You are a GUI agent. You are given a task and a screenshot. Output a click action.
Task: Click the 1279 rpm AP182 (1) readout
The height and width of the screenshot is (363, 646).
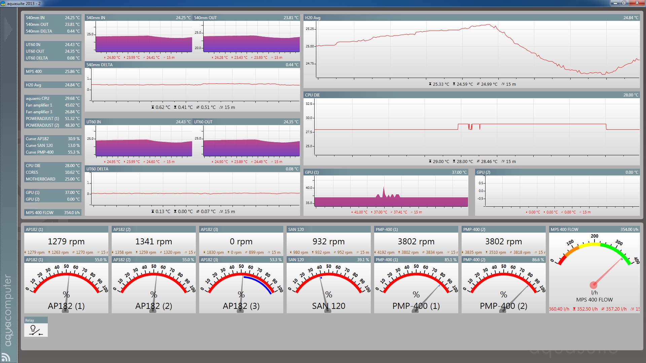click(66, 241)
